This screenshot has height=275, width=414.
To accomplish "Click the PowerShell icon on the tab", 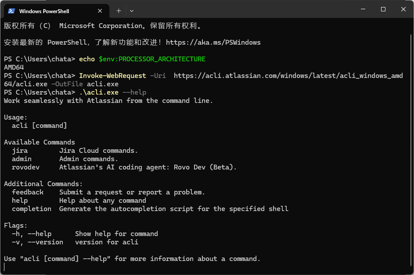I will (11, 11).
